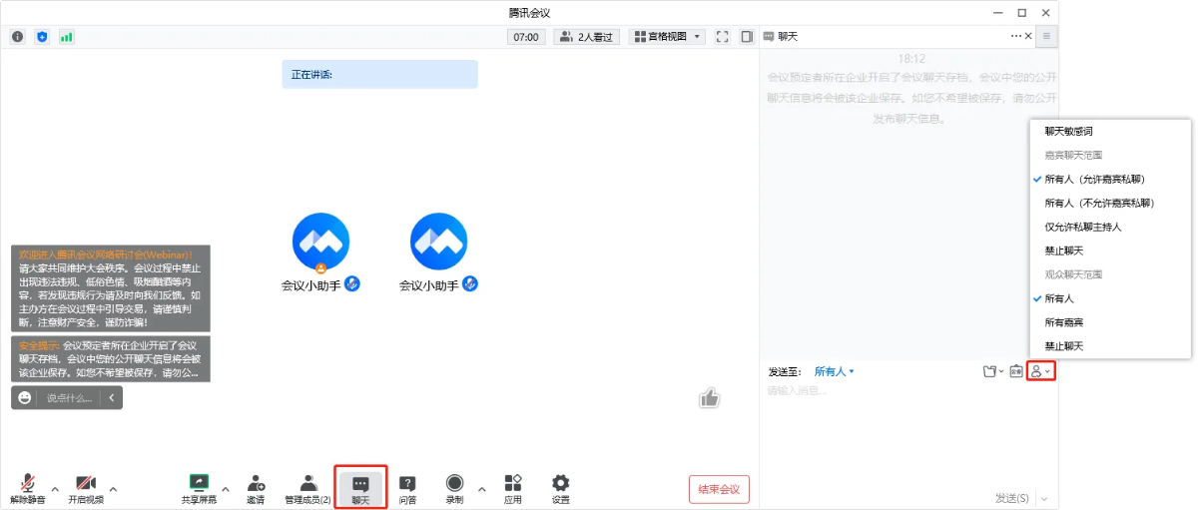
Task: Click the 安全提示 safety notice message
Action: [111, 358]
